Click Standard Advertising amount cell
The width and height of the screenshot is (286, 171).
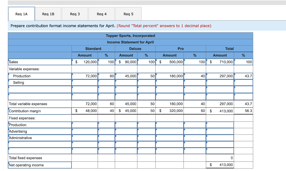[x=85, y=131]
